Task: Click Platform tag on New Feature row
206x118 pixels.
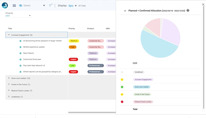Action: pos(93,53)
